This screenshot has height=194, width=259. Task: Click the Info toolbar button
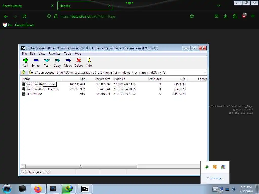tap(89, 62)
